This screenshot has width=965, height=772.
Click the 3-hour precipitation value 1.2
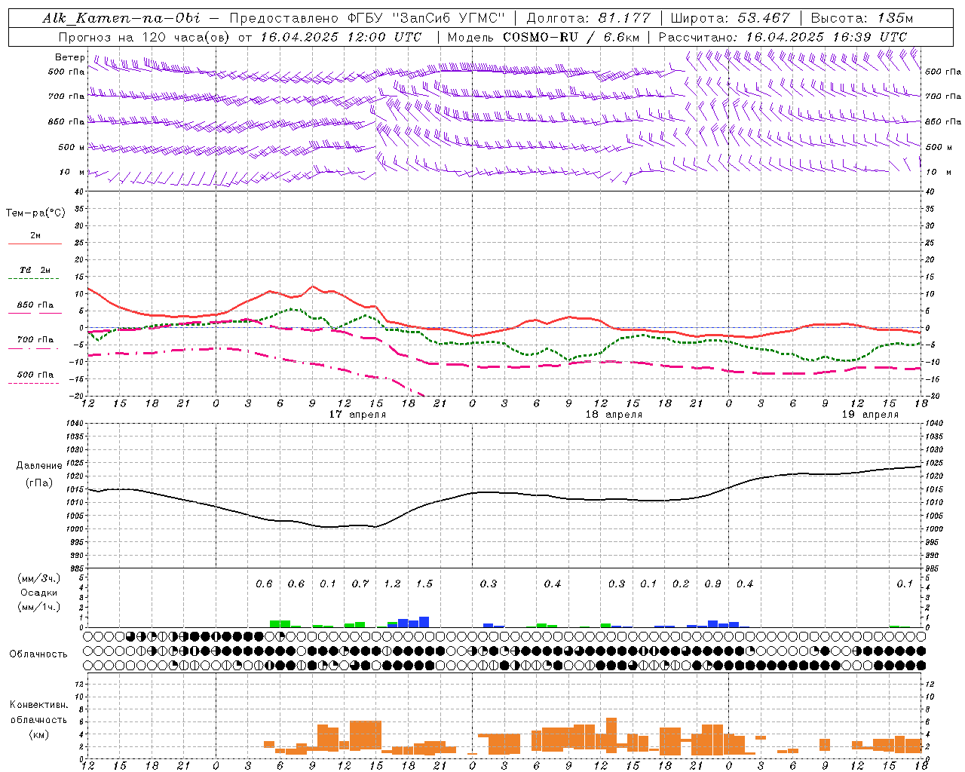point(392,584)
